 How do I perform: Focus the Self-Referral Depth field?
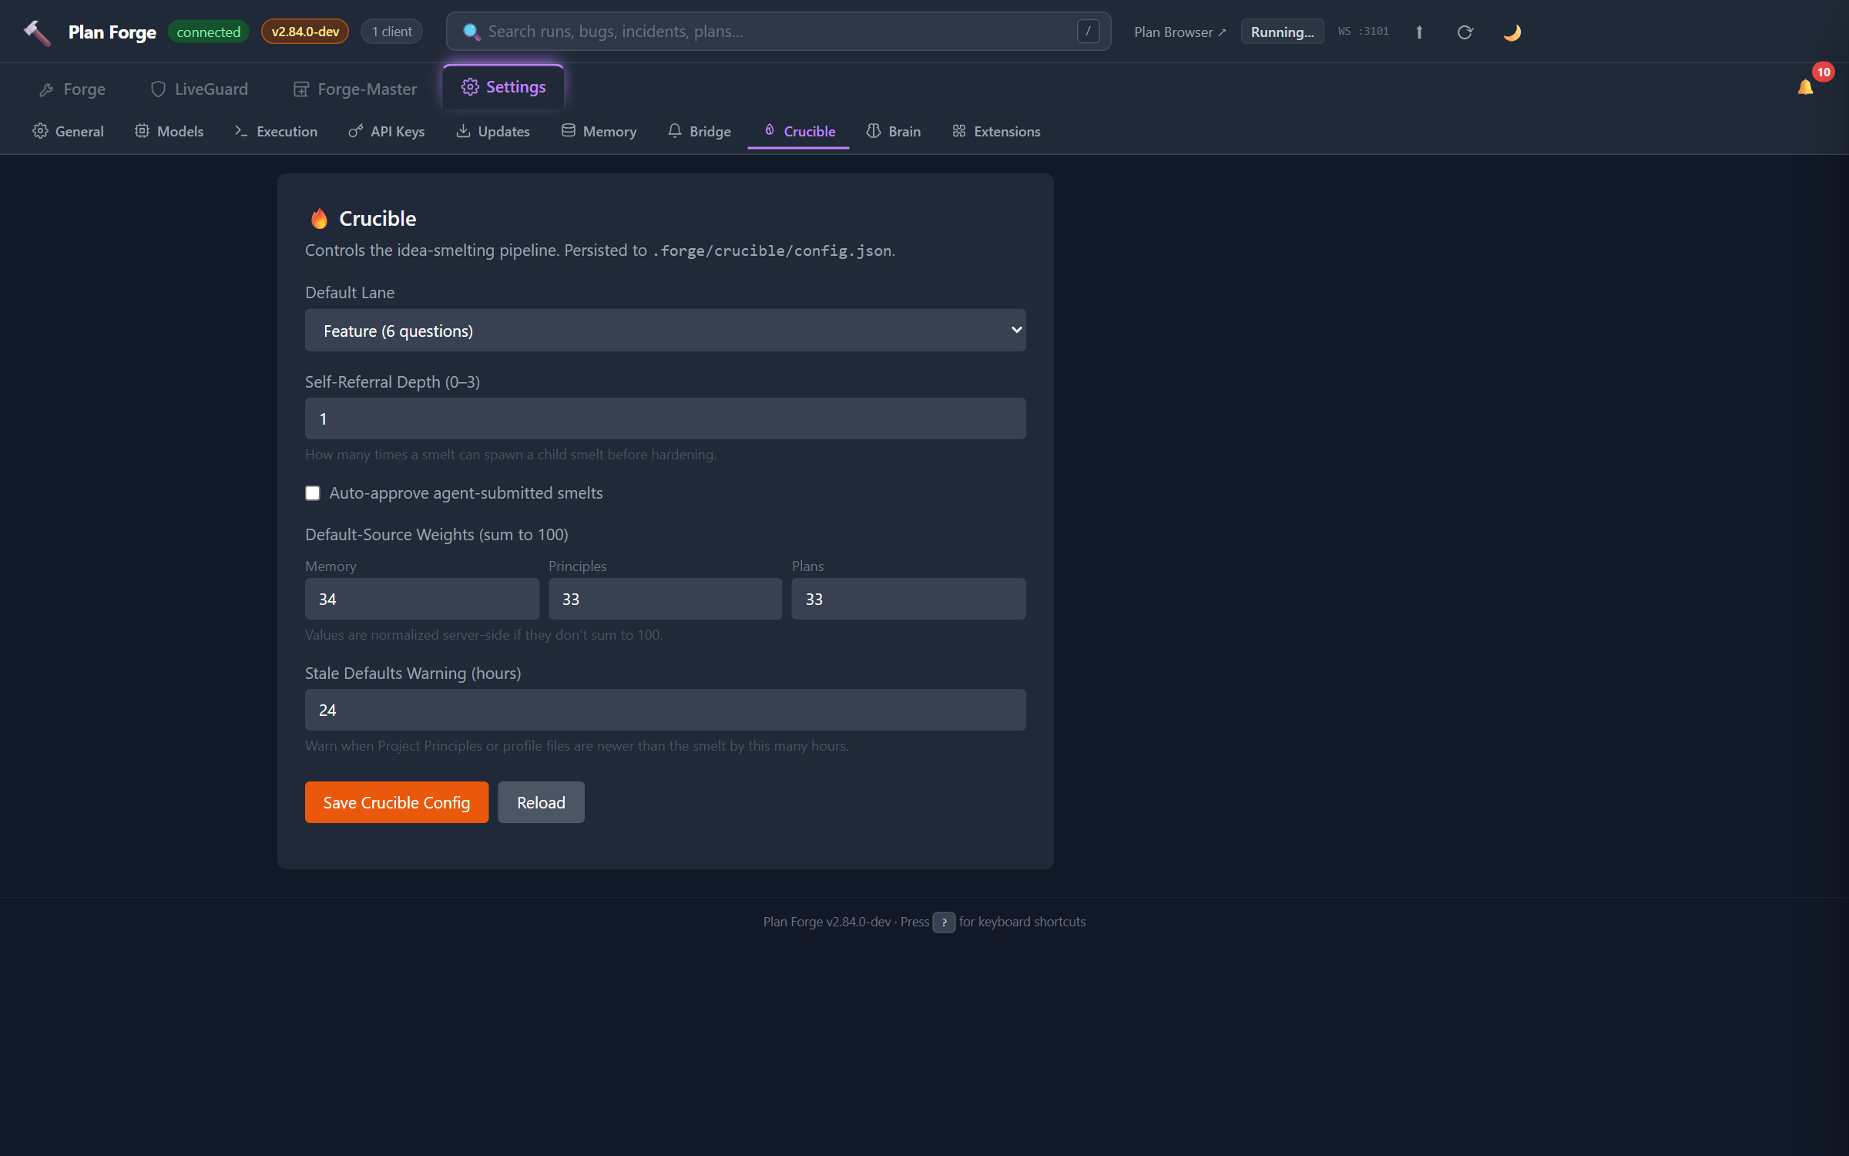pos(666,418)
